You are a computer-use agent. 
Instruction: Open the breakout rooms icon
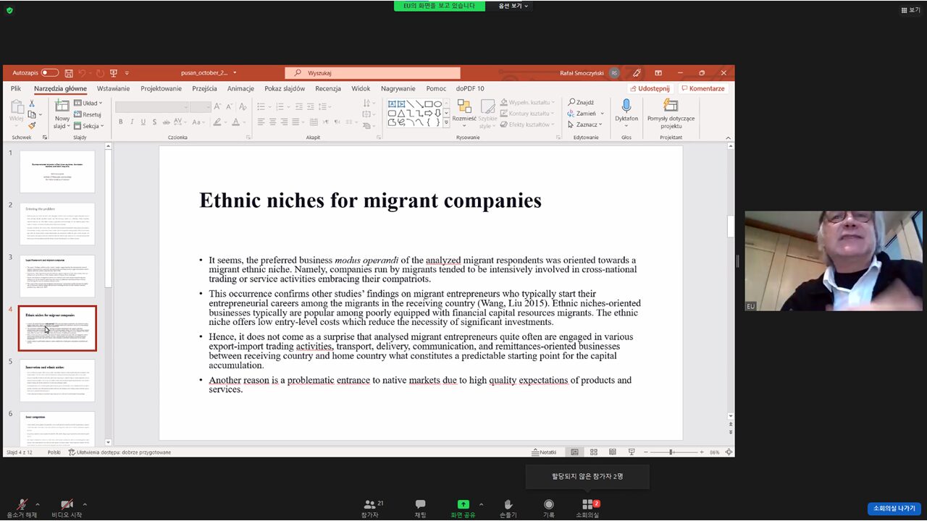(x=587, y=504)
